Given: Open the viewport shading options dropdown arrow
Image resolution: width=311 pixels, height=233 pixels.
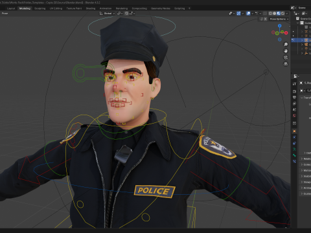Looking at the screenshot, I should [287, 14].
